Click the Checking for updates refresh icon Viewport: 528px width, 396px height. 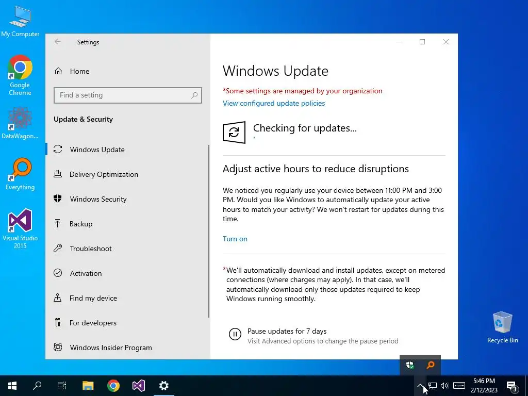tap(234, 133)
